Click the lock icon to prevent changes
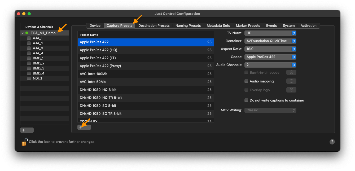This screenshot has width=355, height=171. coord(24,142)
